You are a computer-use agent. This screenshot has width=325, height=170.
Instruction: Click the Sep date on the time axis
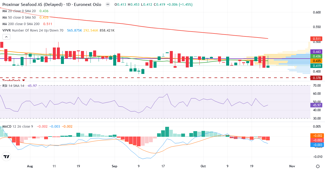(114, 166)
